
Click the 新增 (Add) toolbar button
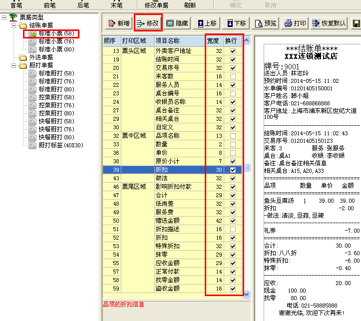(118, 23)
